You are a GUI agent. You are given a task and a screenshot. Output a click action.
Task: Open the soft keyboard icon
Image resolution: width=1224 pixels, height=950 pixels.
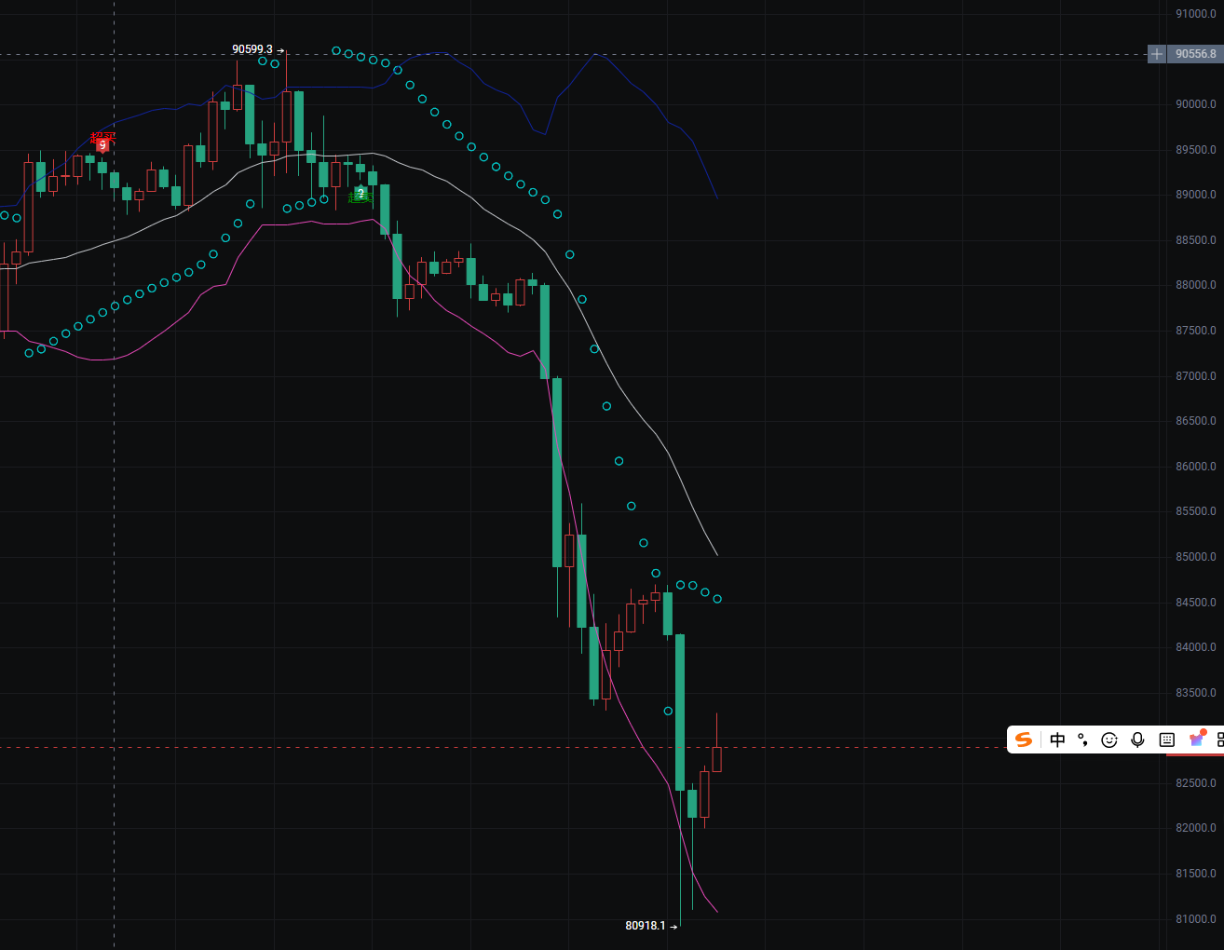(1166, 740)
